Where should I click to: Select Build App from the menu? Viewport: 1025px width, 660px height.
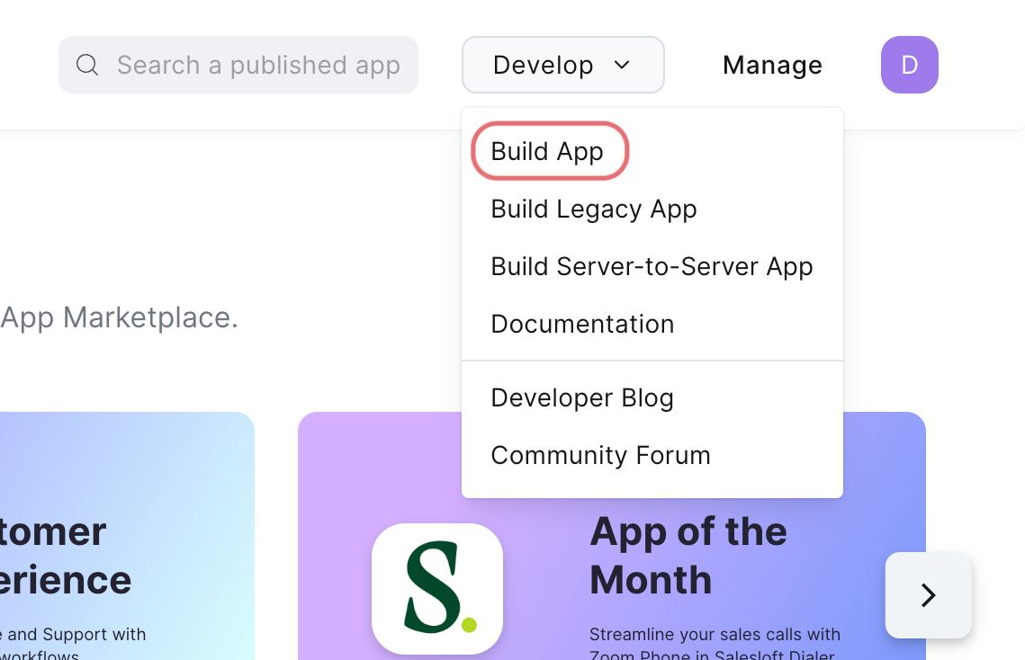point(546,151)
